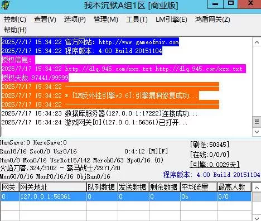Open the 管理(M) menu
261x221 pixels.
pyautogui.click(x=106, y=20)
